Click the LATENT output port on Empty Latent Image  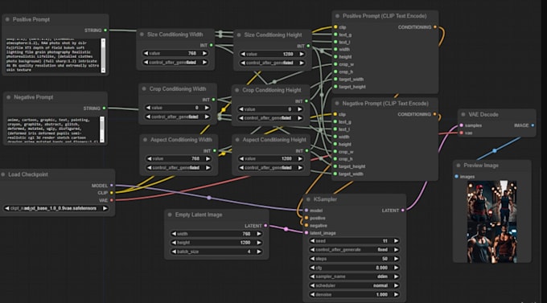(x=265, y=226)
